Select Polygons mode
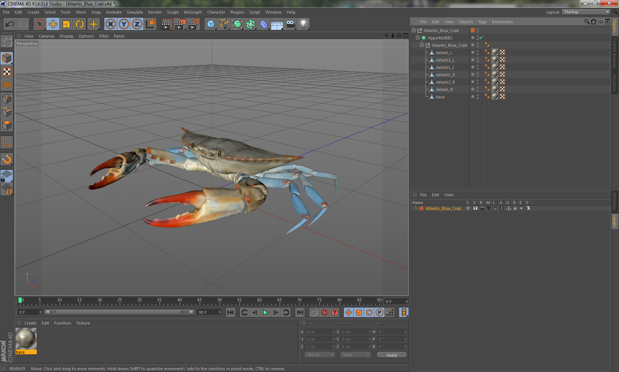This screenshot has width=619, height=372. tap(7, 125)
